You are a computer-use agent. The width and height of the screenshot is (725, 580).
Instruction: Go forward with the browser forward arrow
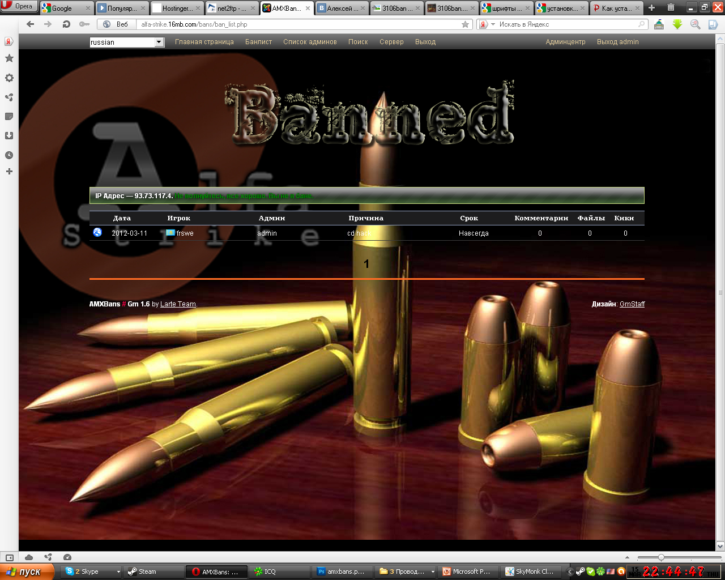[48, 24]
